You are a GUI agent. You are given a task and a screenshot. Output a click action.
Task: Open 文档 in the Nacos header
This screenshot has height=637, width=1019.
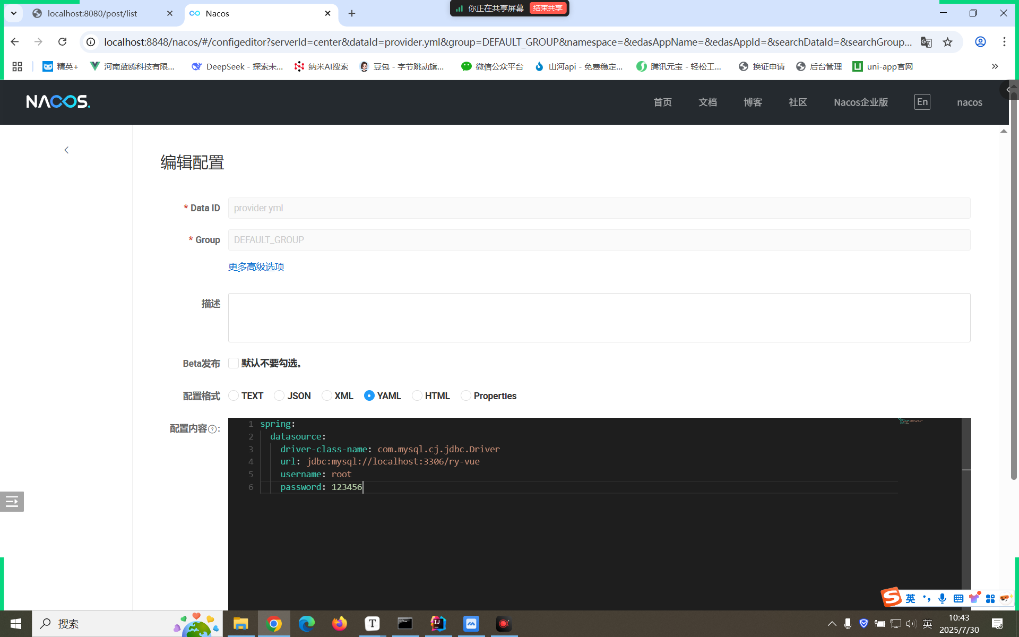(707, 102)
